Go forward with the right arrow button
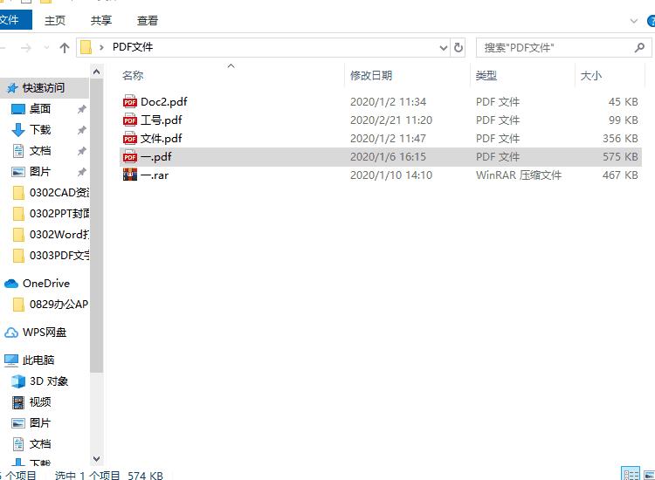 pyautogui.click(x=26, y=48)
